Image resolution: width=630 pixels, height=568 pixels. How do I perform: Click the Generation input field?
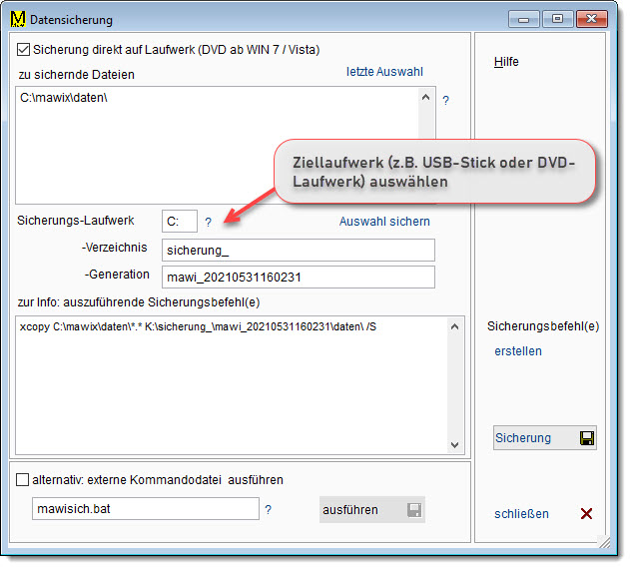click(298, 277)
